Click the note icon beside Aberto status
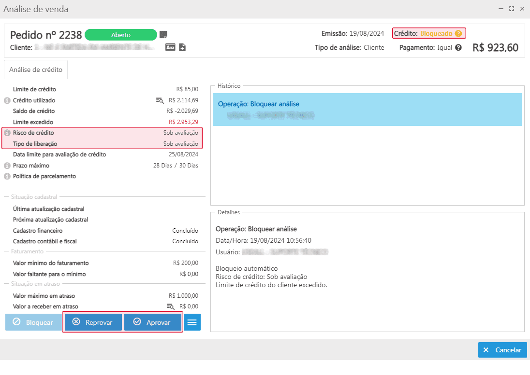530x375 pixels. [x=164, y=35]
